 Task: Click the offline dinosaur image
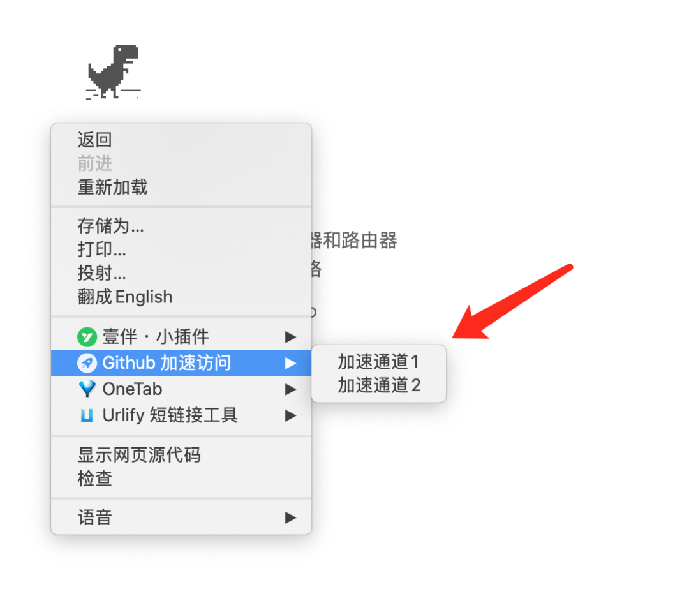tap(114, 71)
